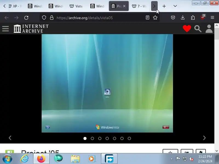The height and width of the screenshot is (164, 219).
Task: Select the second carousel dot
Action: click(x=92, y=138)
